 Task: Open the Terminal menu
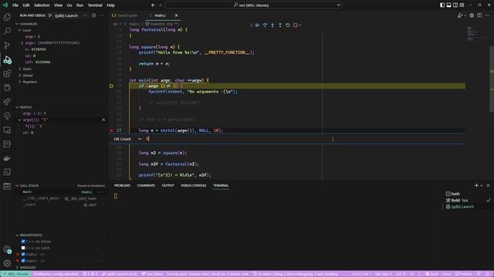point(95,5)
